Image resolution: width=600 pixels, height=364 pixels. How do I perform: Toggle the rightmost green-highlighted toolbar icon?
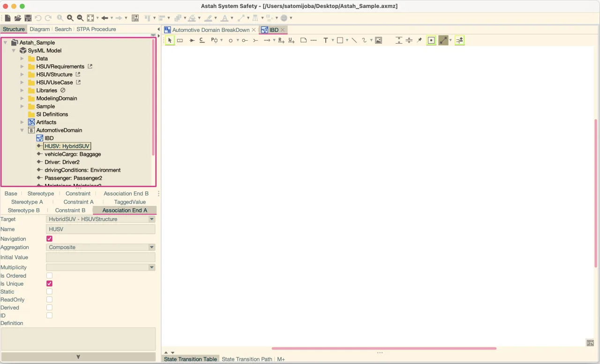pos(460,40)
